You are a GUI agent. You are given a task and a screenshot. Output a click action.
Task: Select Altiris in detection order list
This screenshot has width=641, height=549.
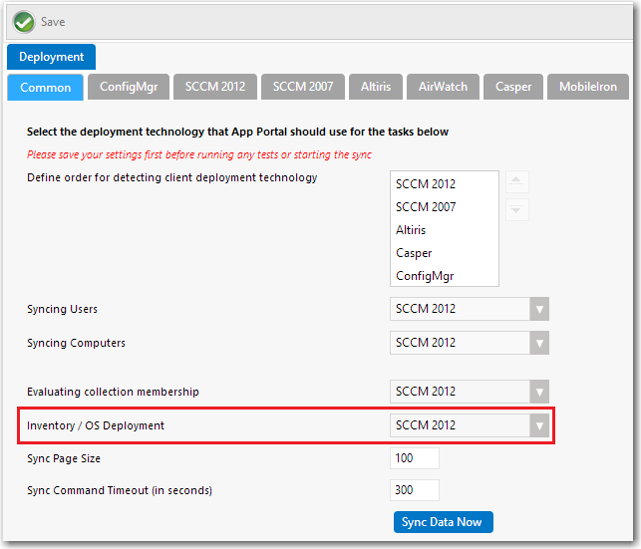(411, 230)
